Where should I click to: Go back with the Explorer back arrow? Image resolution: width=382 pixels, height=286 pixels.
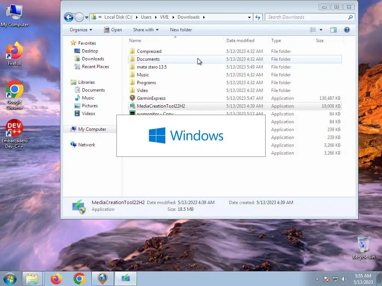pos(69,17)
